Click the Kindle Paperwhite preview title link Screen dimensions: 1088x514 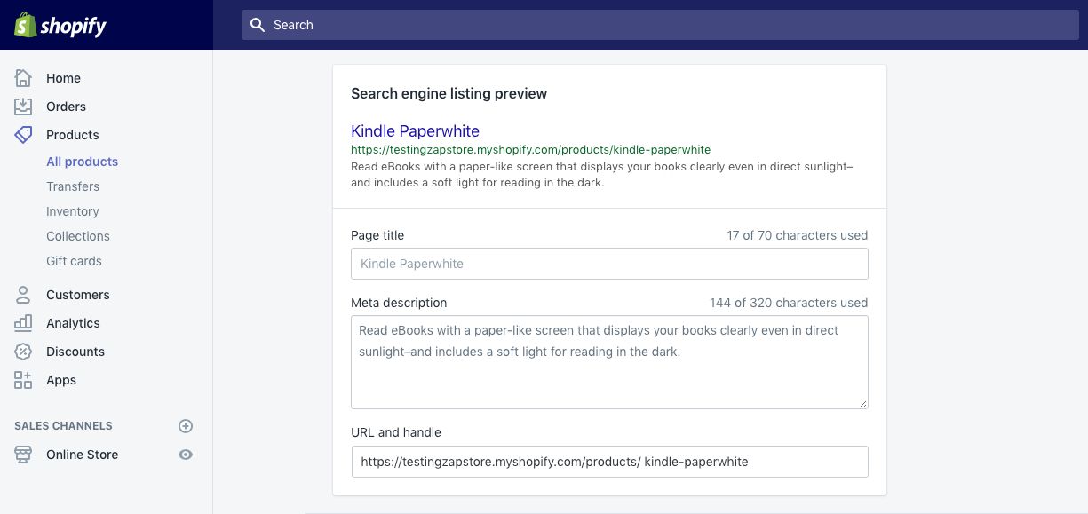tap(415, 131)
